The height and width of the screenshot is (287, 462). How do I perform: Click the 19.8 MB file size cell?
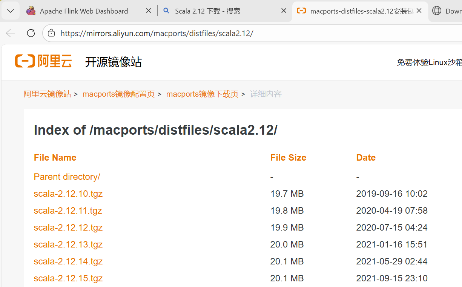pyautogui.click(x=287, y=211)
